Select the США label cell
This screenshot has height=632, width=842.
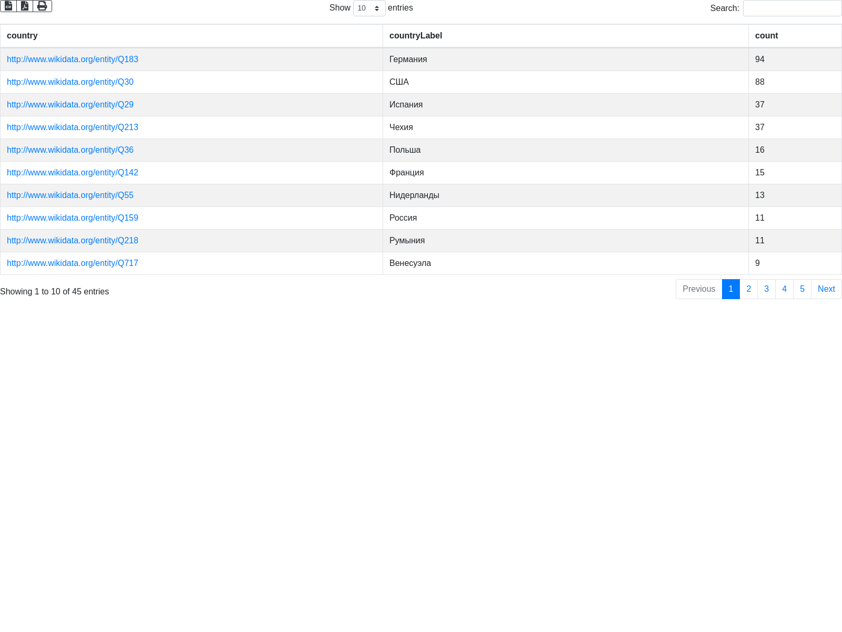pyautogui.click(x=566, y=82)
